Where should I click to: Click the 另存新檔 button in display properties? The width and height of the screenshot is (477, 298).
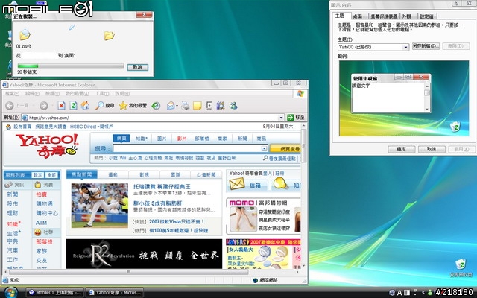(x=426, y=46)
